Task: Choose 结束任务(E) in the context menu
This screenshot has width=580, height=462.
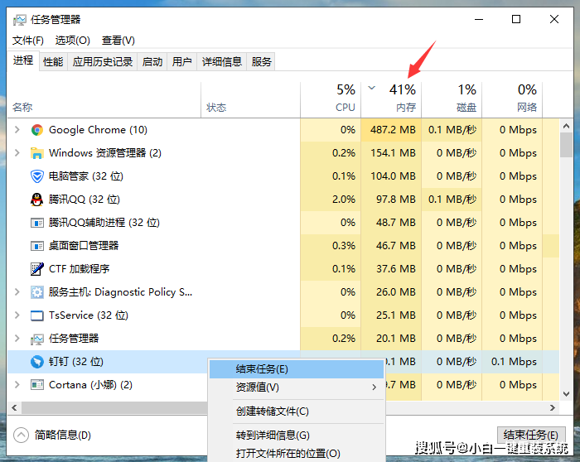Action: (x=297, y=369)
